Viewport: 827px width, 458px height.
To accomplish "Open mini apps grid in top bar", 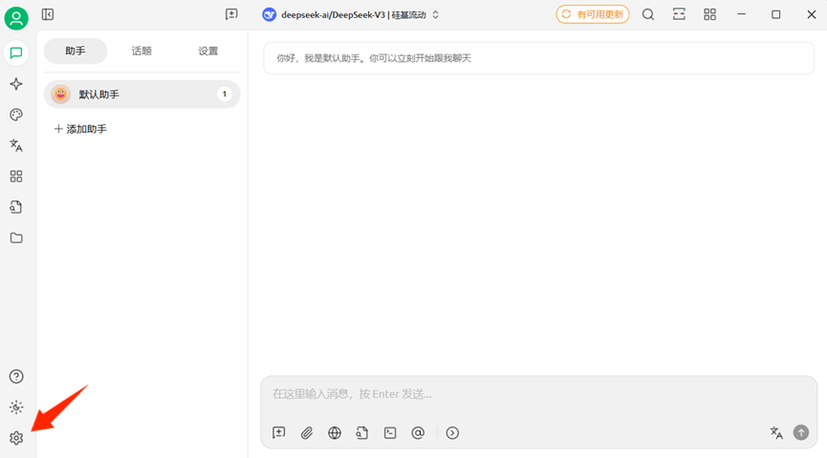I will click(710, 14).
